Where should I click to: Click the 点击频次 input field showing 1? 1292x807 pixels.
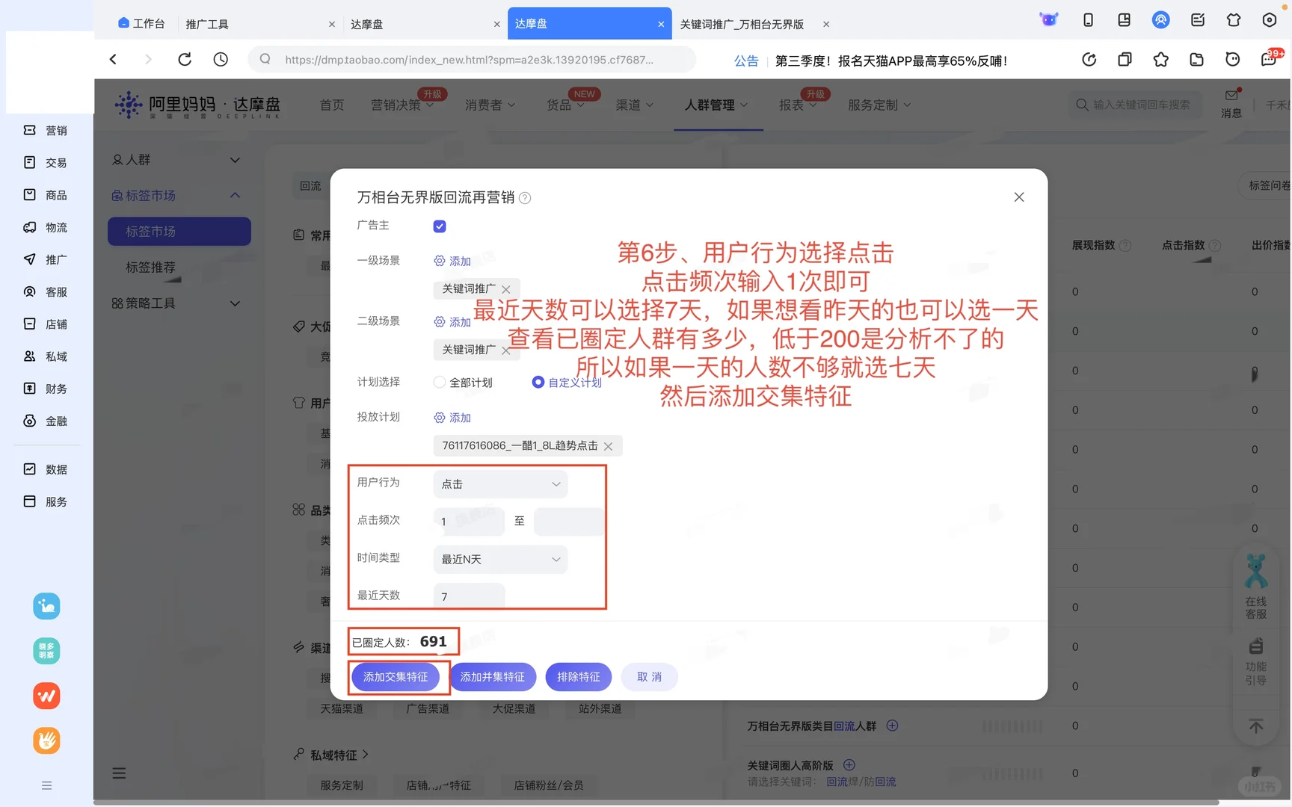click(x=469, y=522)
